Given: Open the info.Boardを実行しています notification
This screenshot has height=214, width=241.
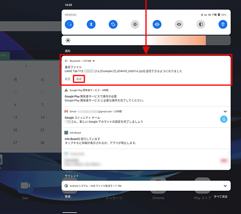Looking at the screenshot, I should coord(146,138).
